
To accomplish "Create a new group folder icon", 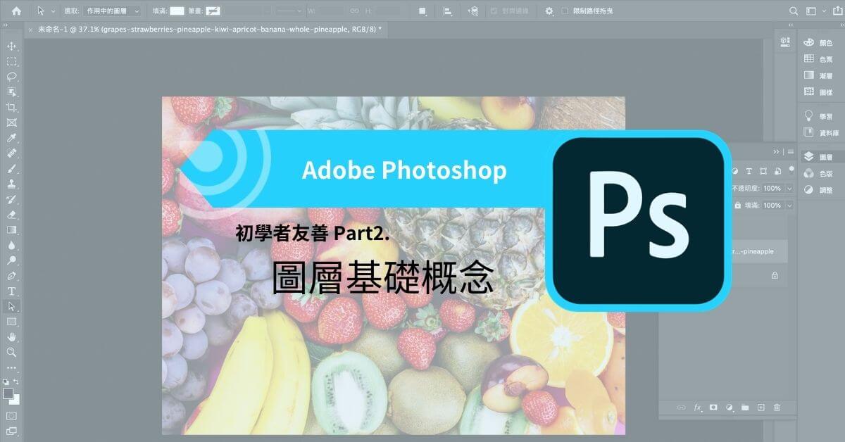I will click(745, 407).
